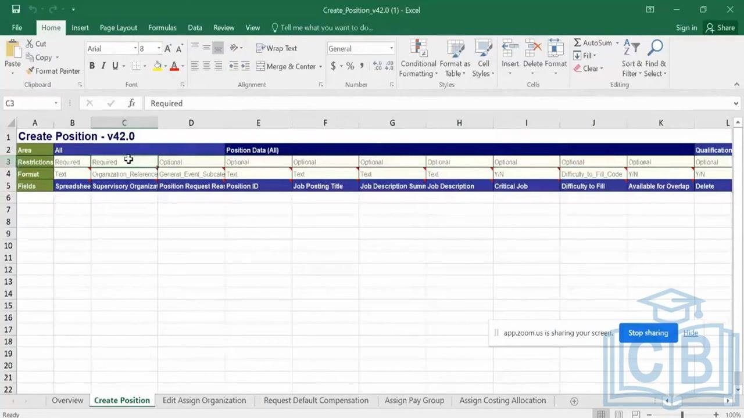Click Tell me what you want to do
Image resolution: width=744 pixels, height=418 pixels.
click(322, 27)
